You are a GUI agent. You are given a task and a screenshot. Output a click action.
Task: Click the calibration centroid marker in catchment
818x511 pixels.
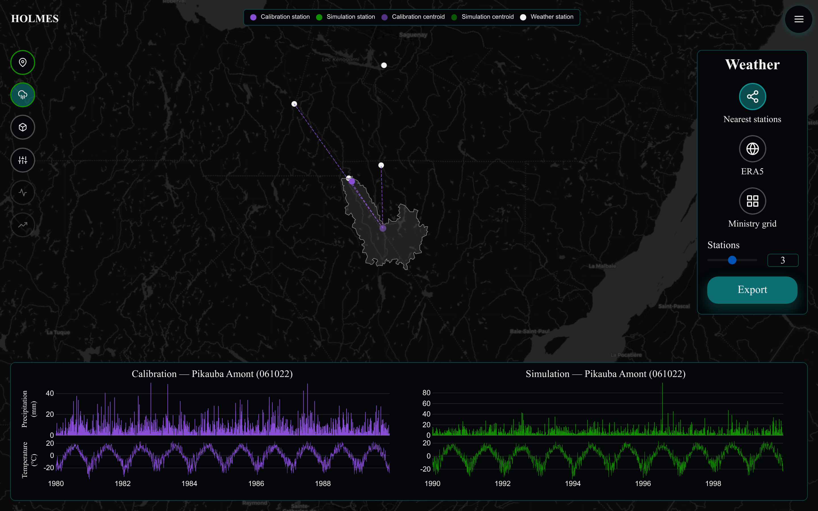point(383,228)
